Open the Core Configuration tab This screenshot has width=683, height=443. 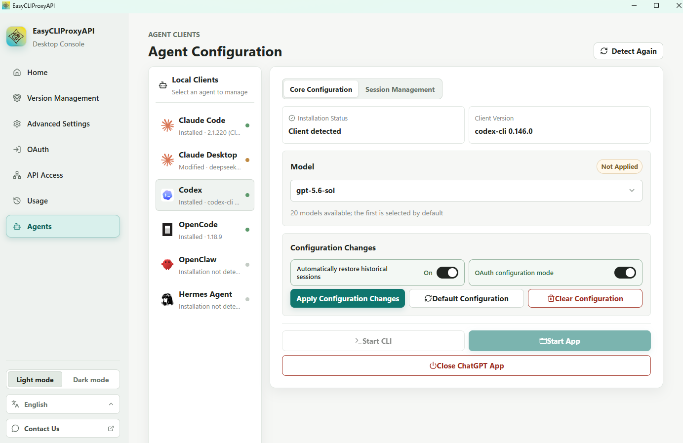click(321, 89)
